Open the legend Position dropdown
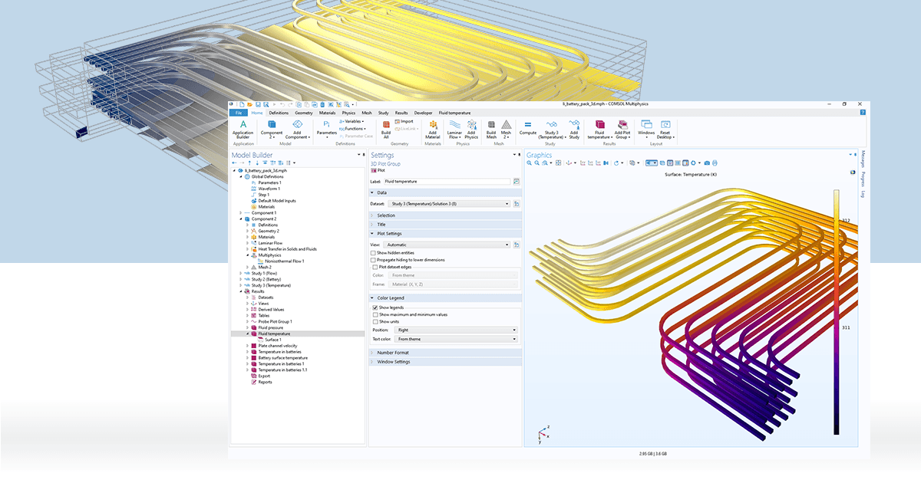 (454, 330)
